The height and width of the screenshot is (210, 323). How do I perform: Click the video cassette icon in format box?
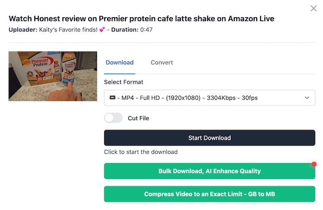point(112,98)
